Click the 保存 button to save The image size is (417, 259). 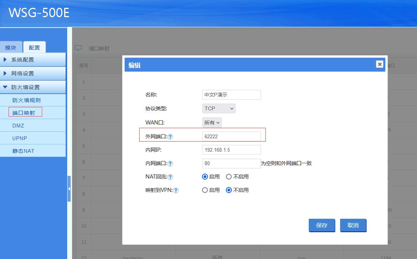(322, 225)
